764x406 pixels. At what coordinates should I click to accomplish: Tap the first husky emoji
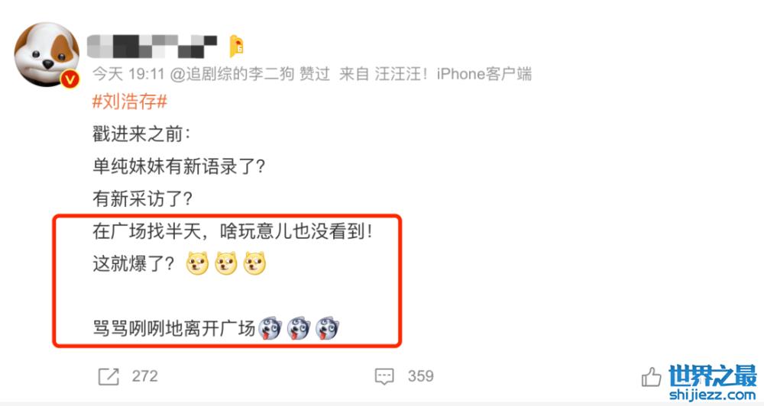[270, 328]
